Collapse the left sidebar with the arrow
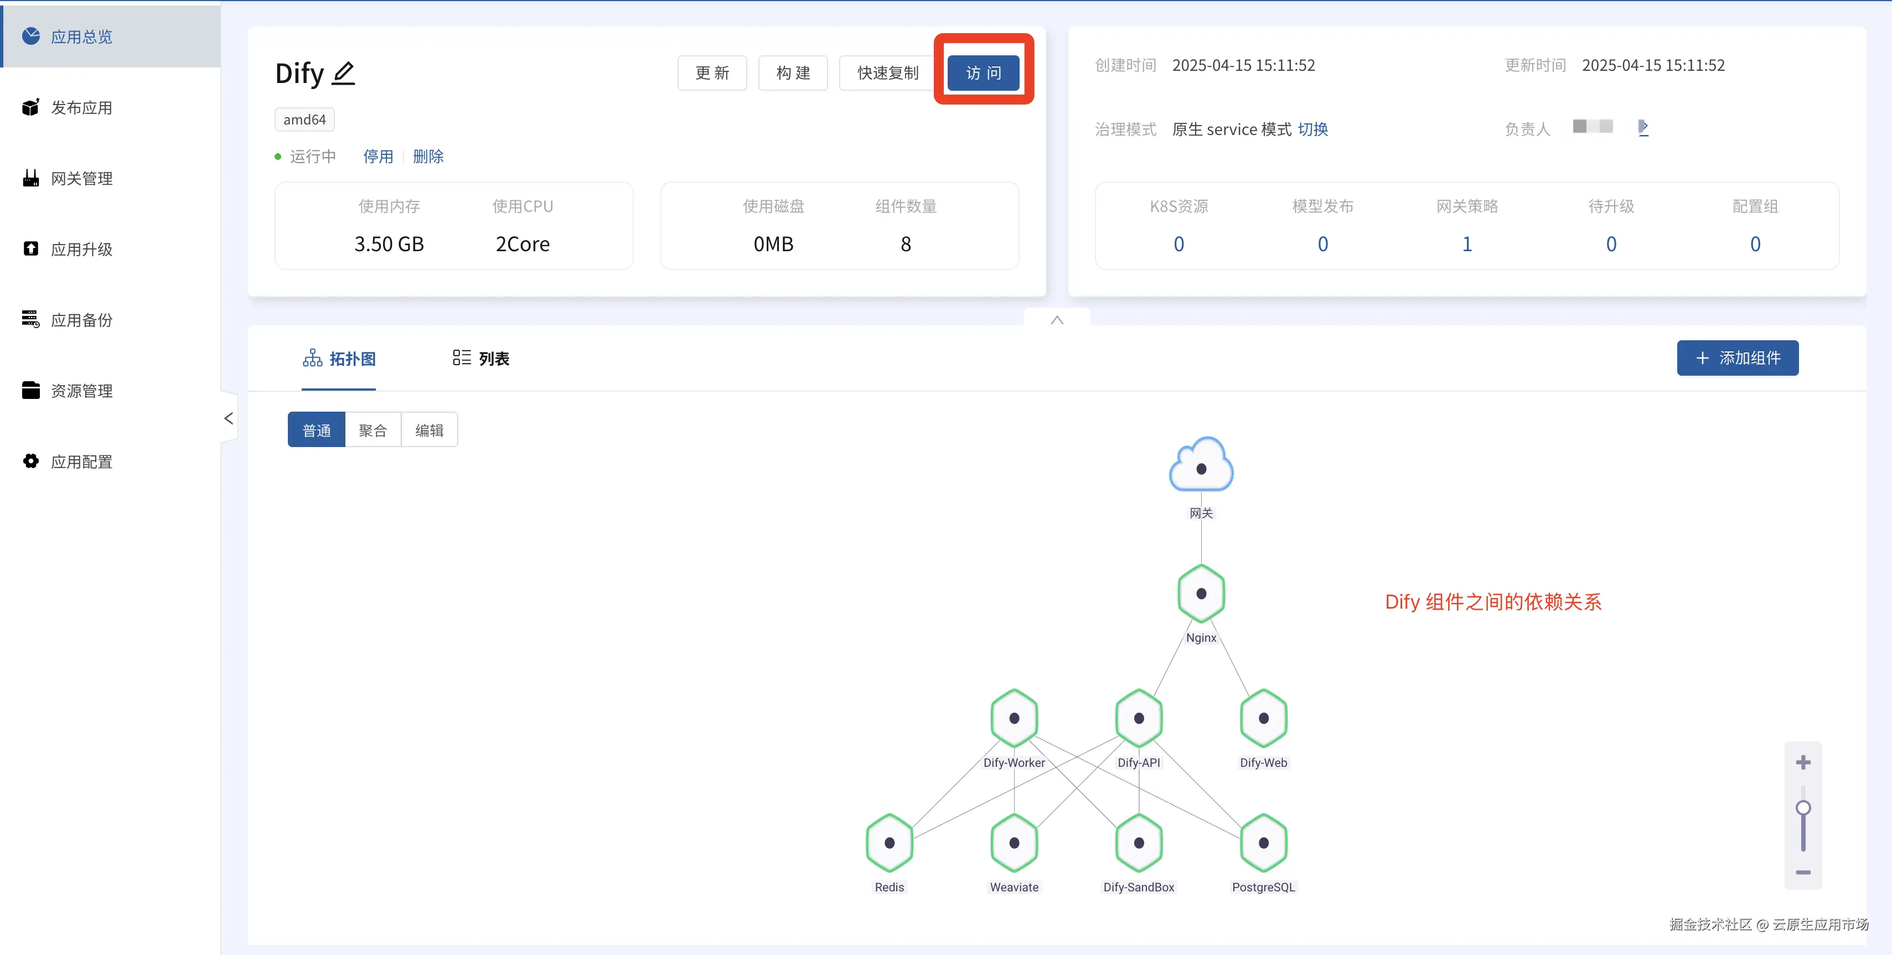Screen dimensions: 1892x955 (x=229, y=418)
